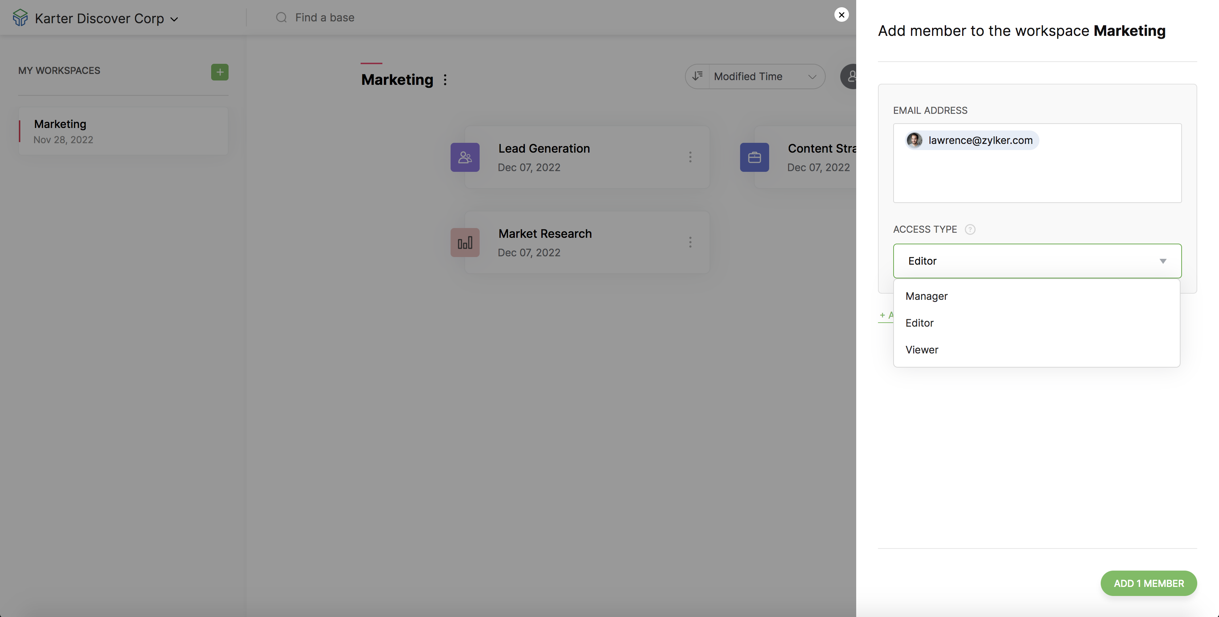The image size is (1219, 617).
Task: Click the sort order icon beside Modified Time
Action: click(698, 76)
